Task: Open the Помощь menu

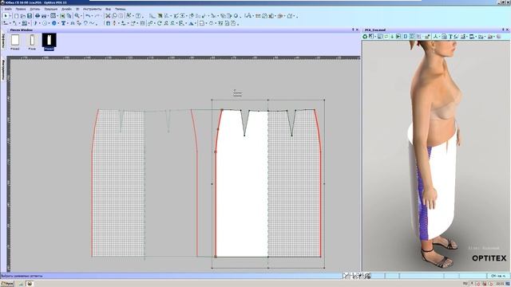Action: click(121, 9)
